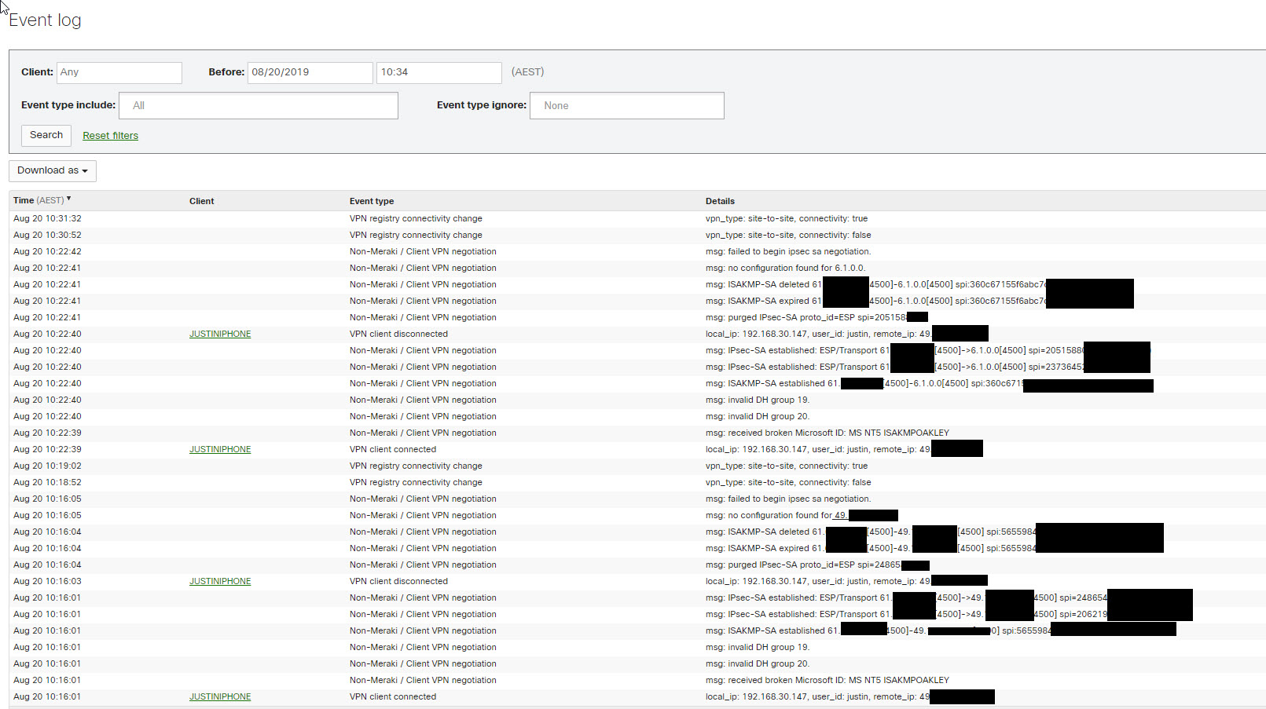Click the Reset filters link

tap(110, 136)
